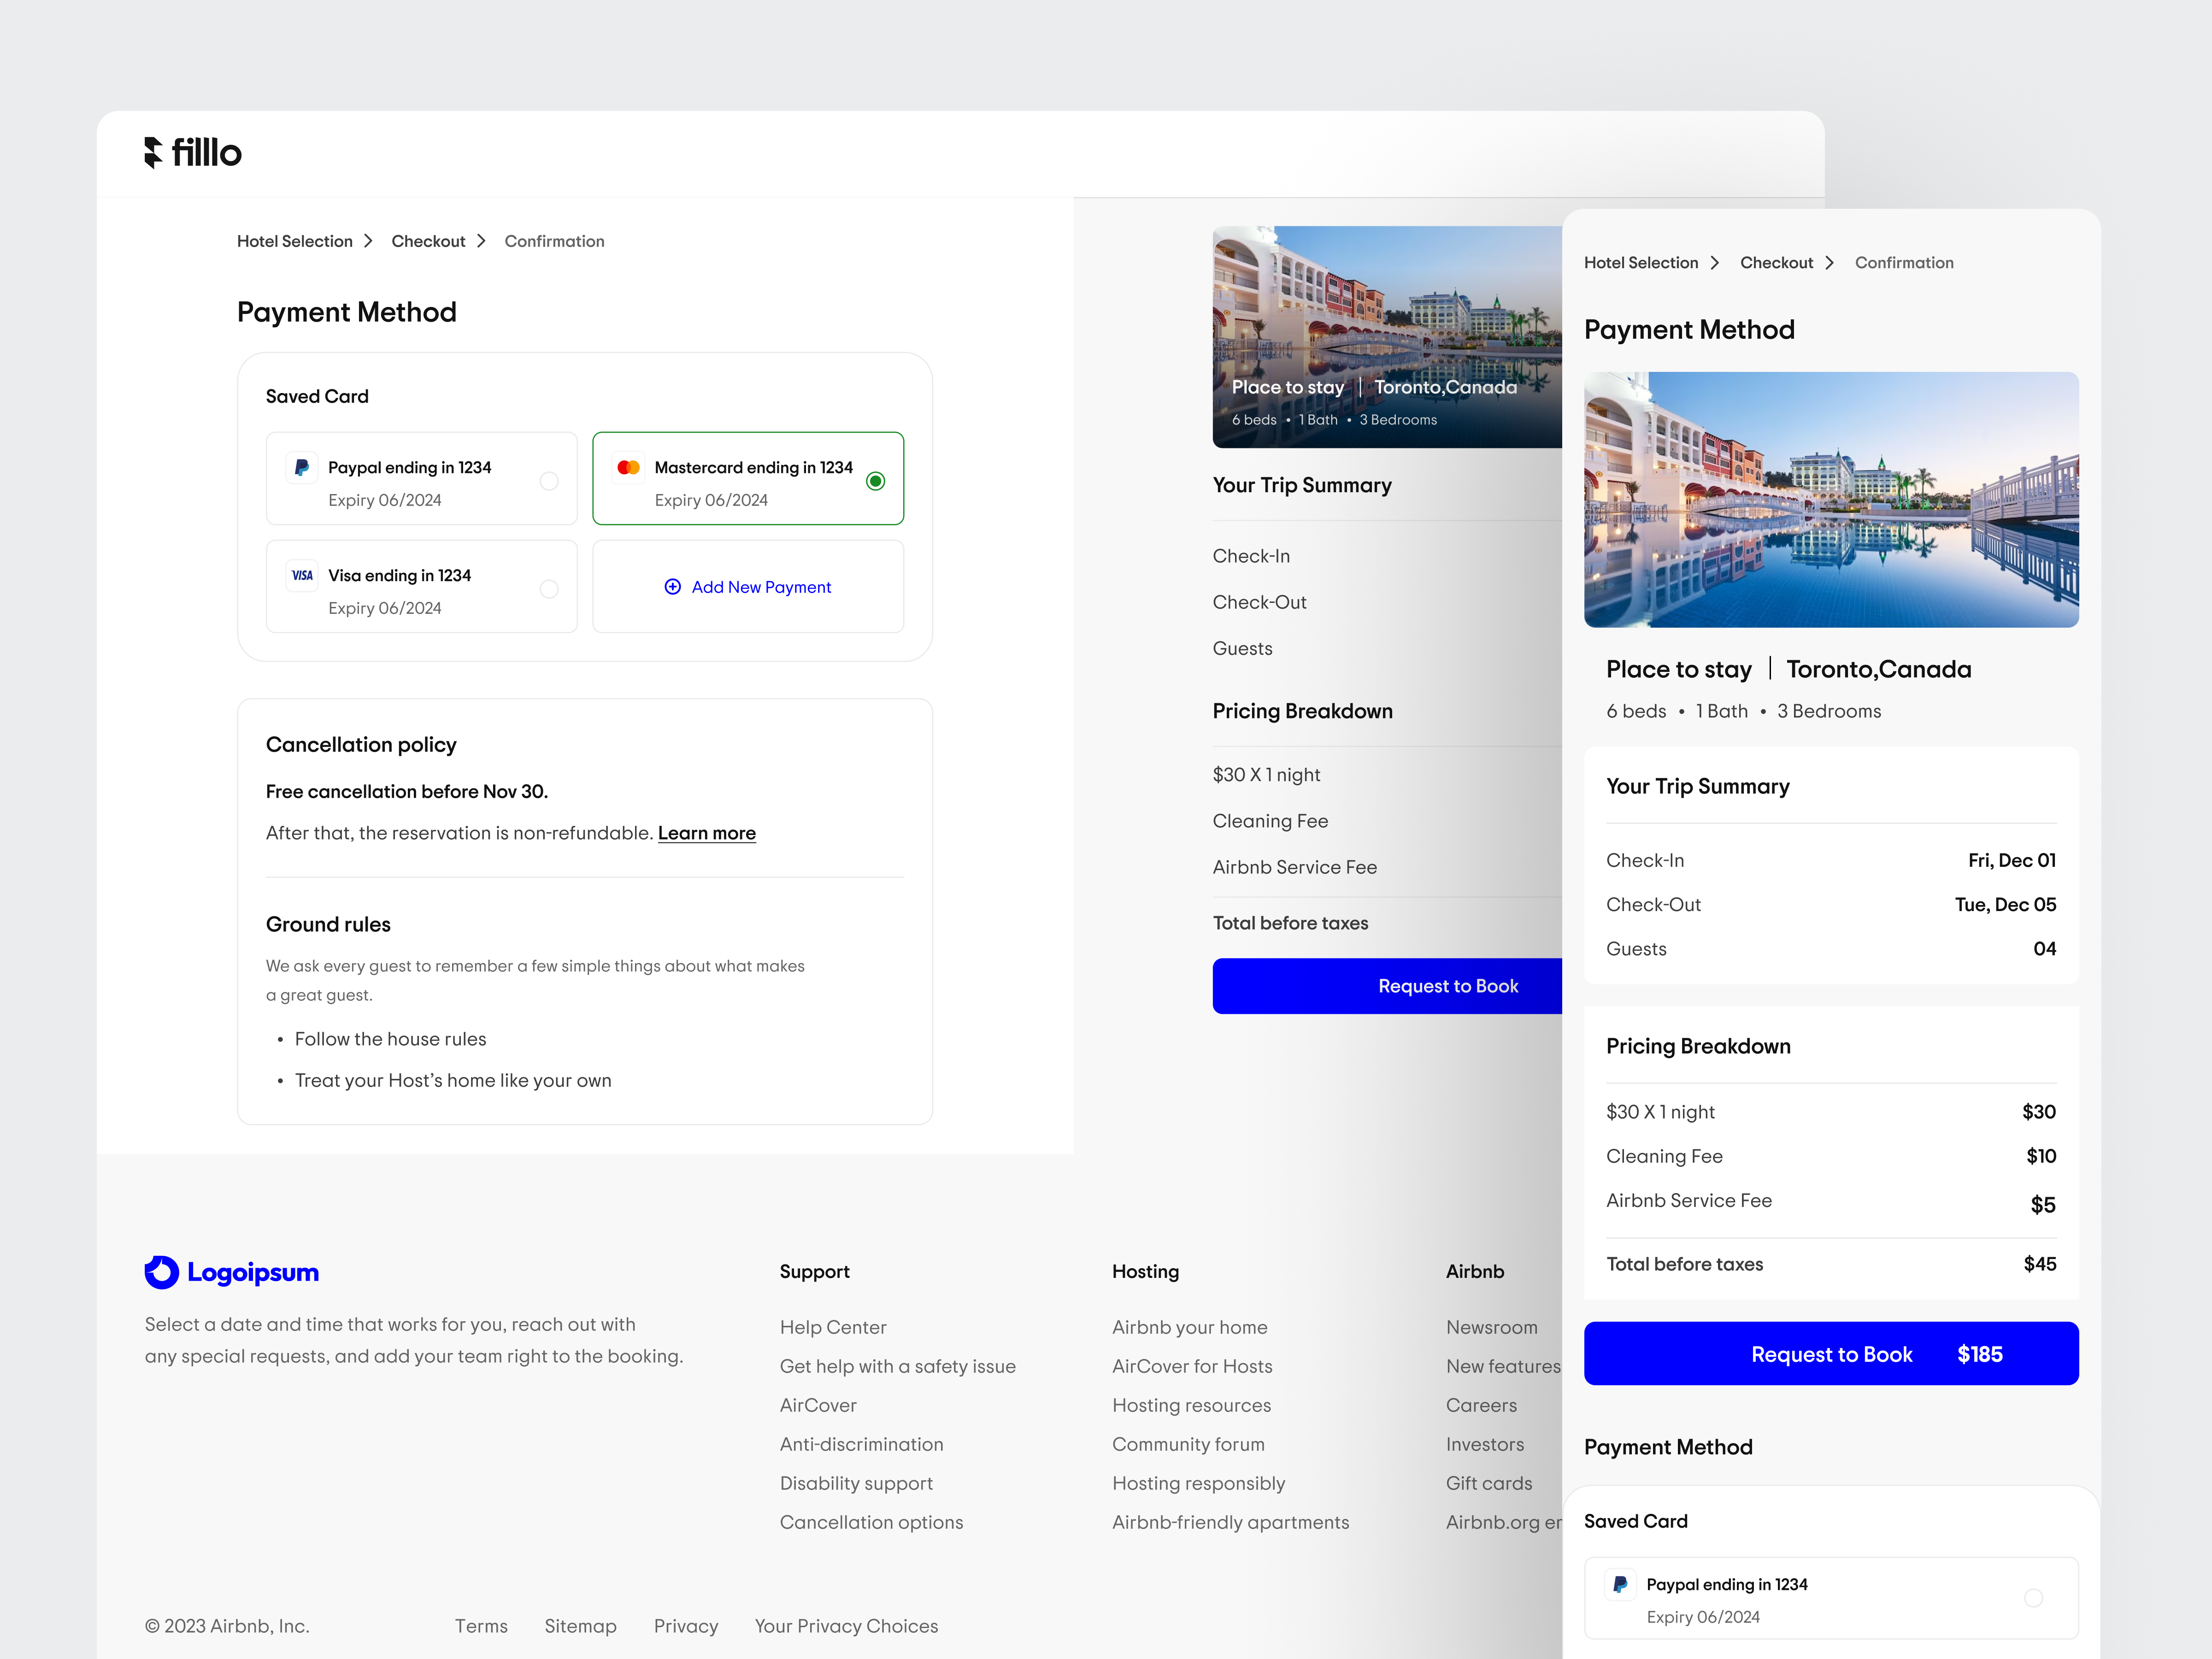This screenshot has height=1659, width=2212.
Task: Select Hotel Selection in the breadcrumb navigation
Action: [294, 241]
